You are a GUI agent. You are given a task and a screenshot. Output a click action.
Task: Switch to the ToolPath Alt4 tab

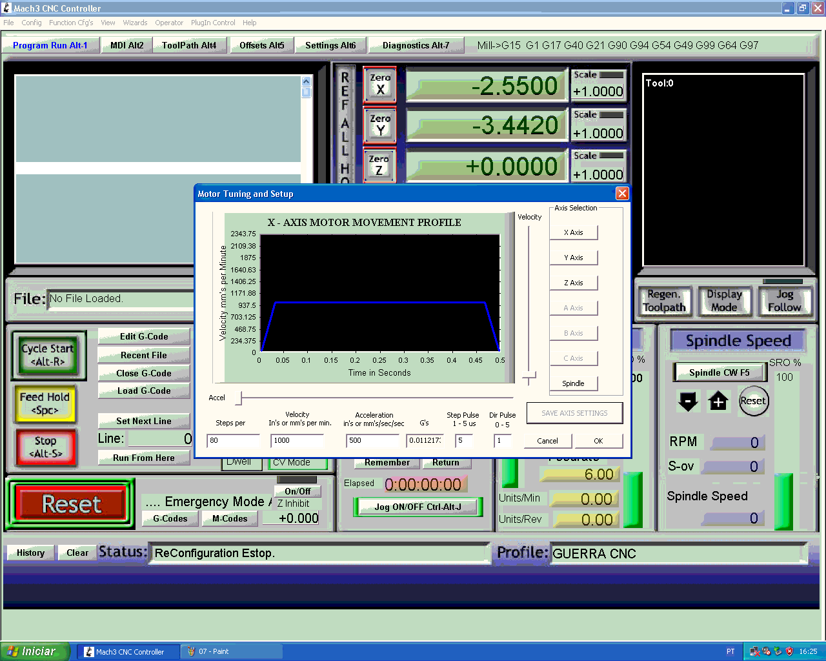point(189,45)
